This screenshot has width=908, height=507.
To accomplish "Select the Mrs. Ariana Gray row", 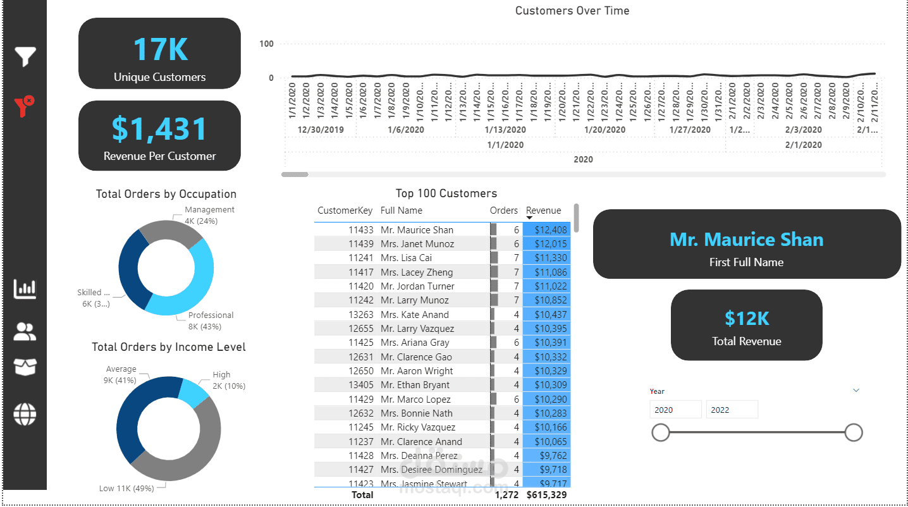I will point(442,342).
